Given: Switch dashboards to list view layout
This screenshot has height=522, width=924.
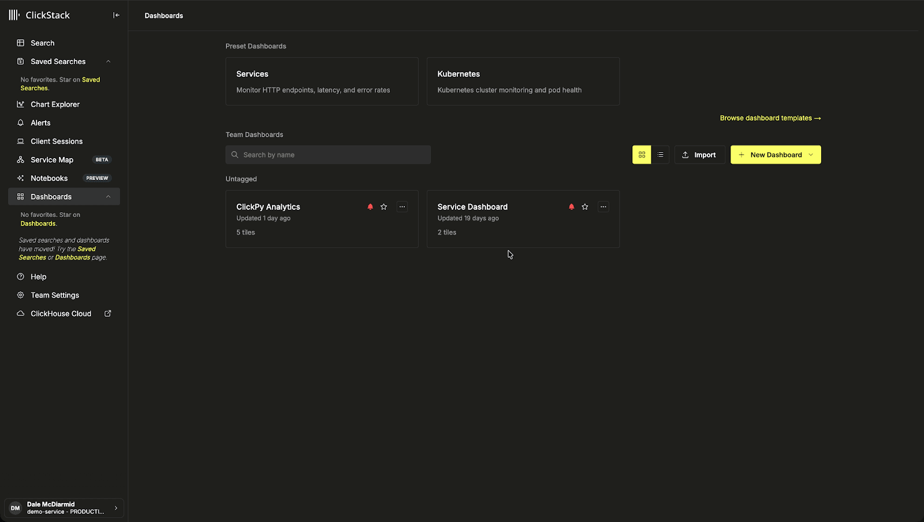Looking at the screenshot, I should point(660,155).
